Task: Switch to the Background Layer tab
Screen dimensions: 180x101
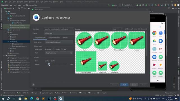Action: coord(54,38)
